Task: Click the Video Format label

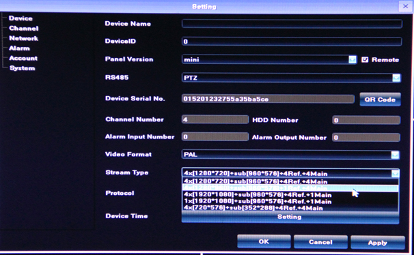Action: [128, 154]
